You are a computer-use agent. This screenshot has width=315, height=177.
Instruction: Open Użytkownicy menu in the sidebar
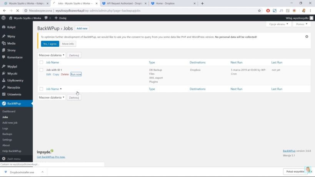[16, 80]
